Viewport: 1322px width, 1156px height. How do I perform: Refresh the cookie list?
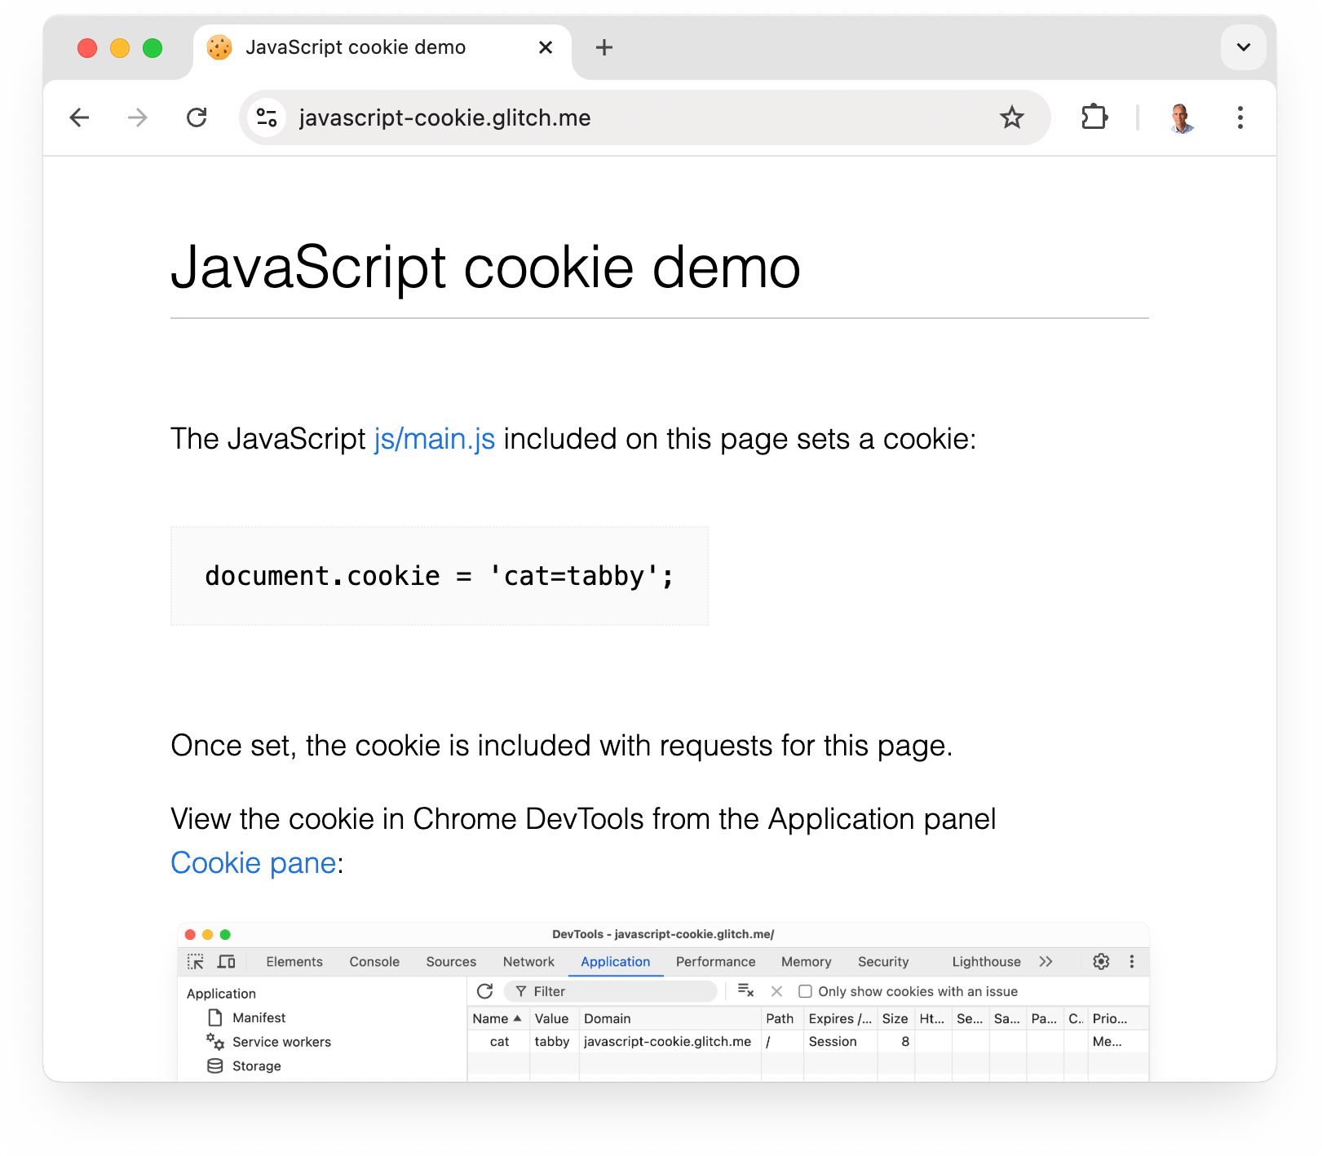(x=485, y=990)
